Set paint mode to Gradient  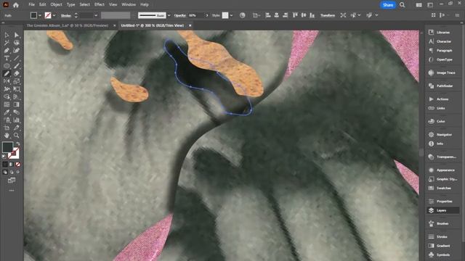click(12, 165)
